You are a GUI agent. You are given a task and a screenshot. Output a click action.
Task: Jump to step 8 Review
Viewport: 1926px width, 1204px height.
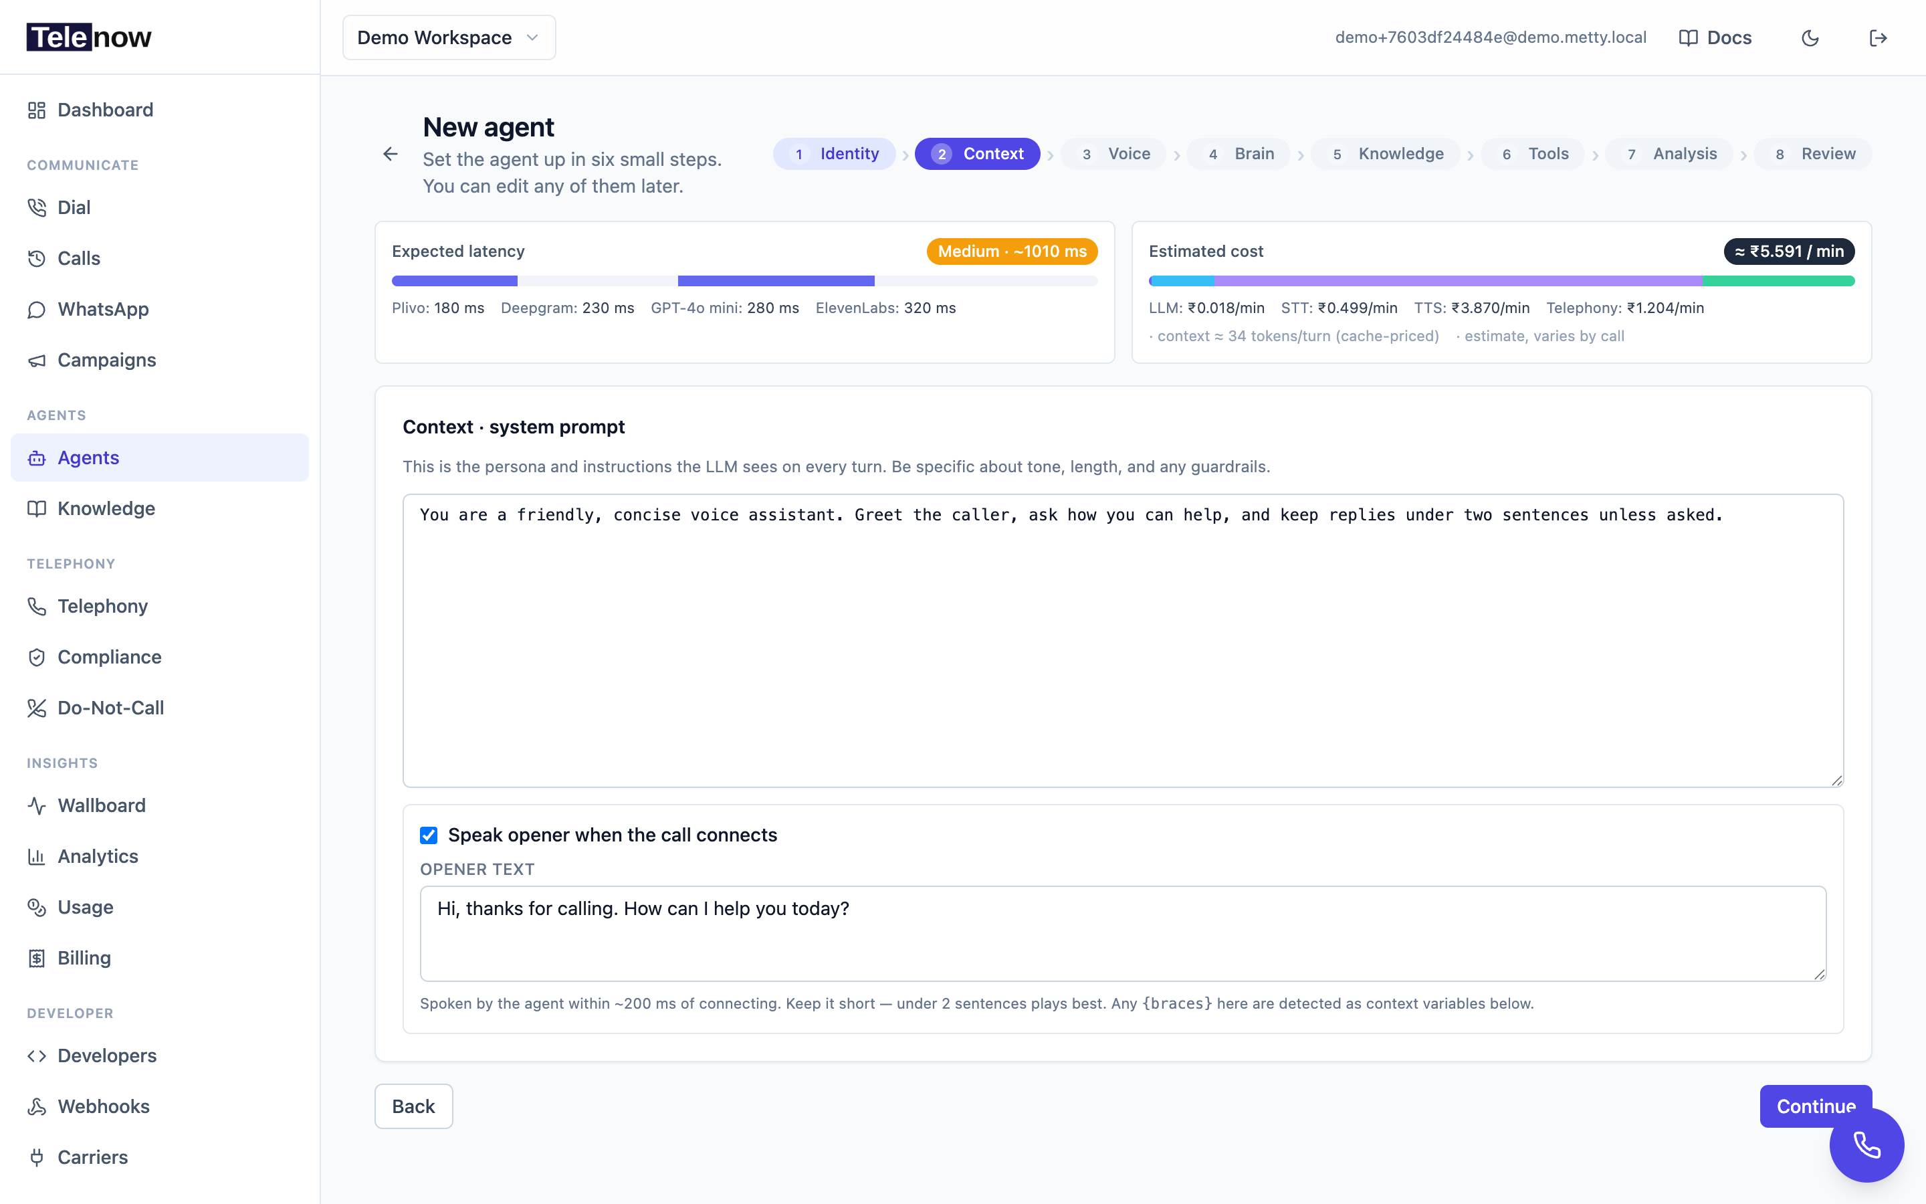1813,154
